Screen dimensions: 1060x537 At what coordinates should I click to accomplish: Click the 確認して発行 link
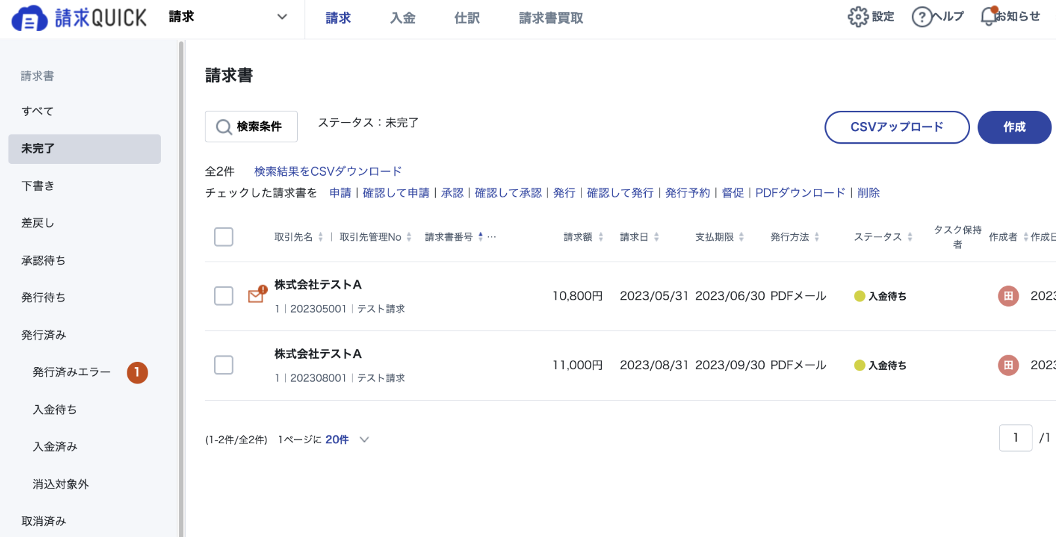click(620, 193)
